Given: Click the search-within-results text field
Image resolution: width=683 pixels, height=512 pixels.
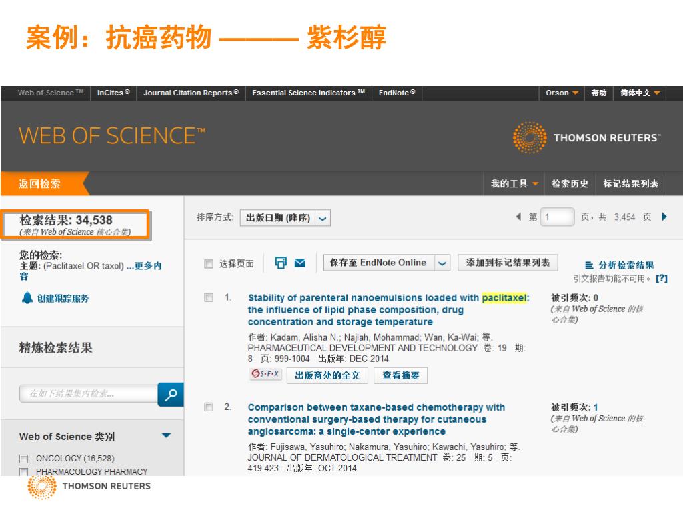Looking at the screenshot, I should (89, 393).
